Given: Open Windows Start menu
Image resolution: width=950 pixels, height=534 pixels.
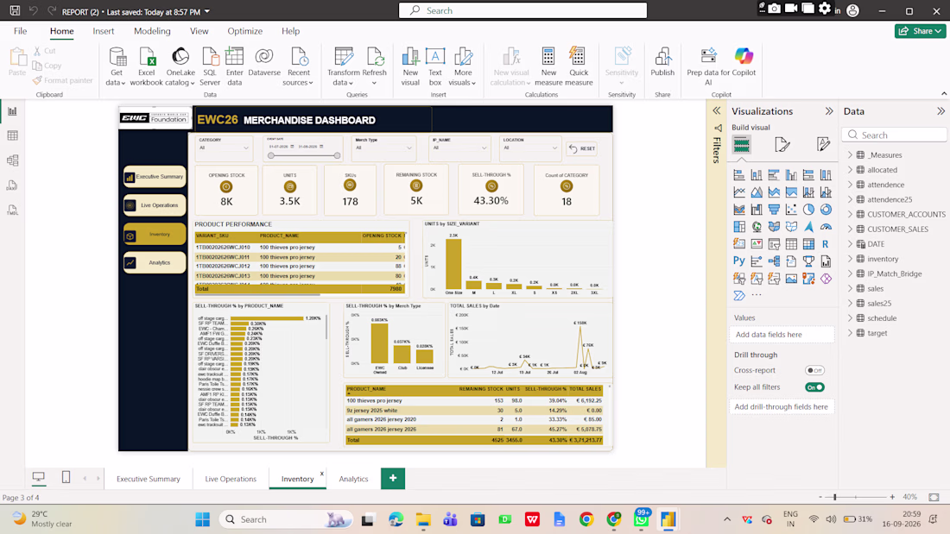Looking at the screenshot, I should [x=202, y=519].
